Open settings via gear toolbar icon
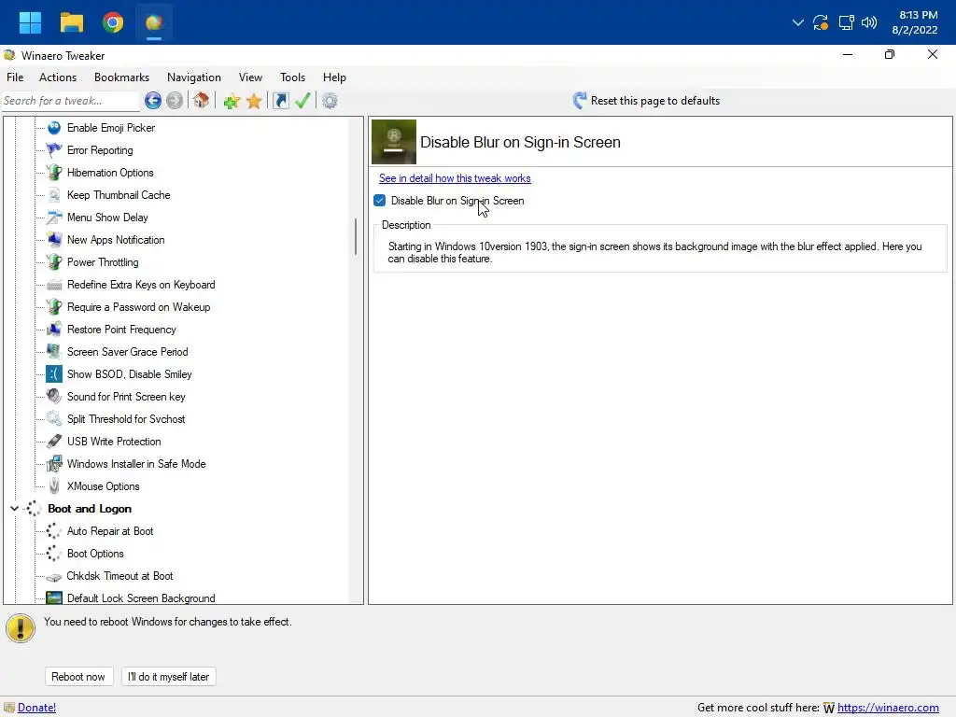Viewport: 956px width, 717px height. pyautogui.click(x=330, y=101)
